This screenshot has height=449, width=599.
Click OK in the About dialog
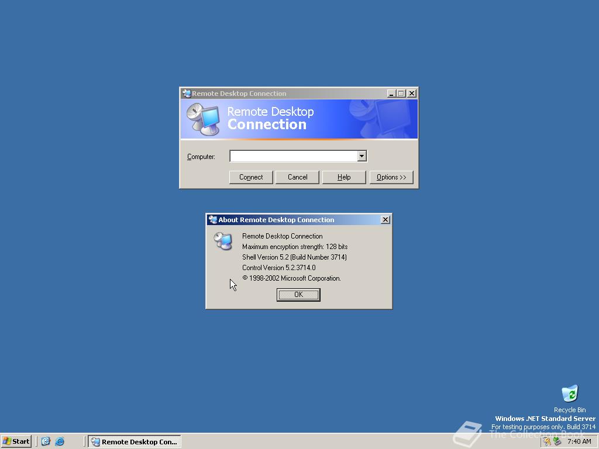click(298, 295)
